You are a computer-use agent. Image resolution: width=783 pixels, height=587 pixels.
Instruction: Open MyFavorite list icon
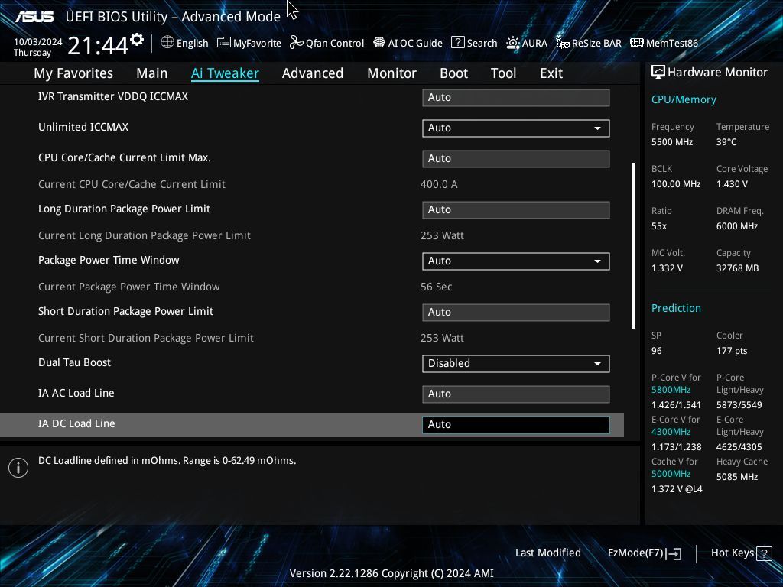(224, 43)
